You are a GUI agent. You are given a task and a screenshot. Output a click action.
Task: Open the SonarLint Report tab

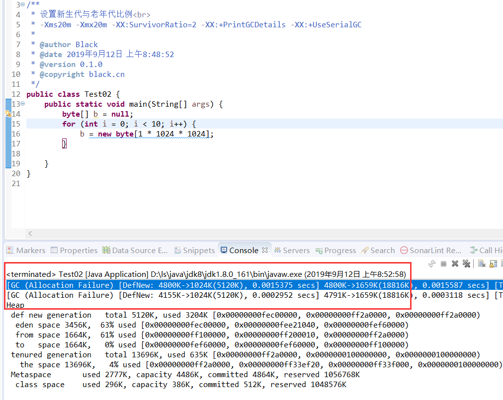pos(431,250)
